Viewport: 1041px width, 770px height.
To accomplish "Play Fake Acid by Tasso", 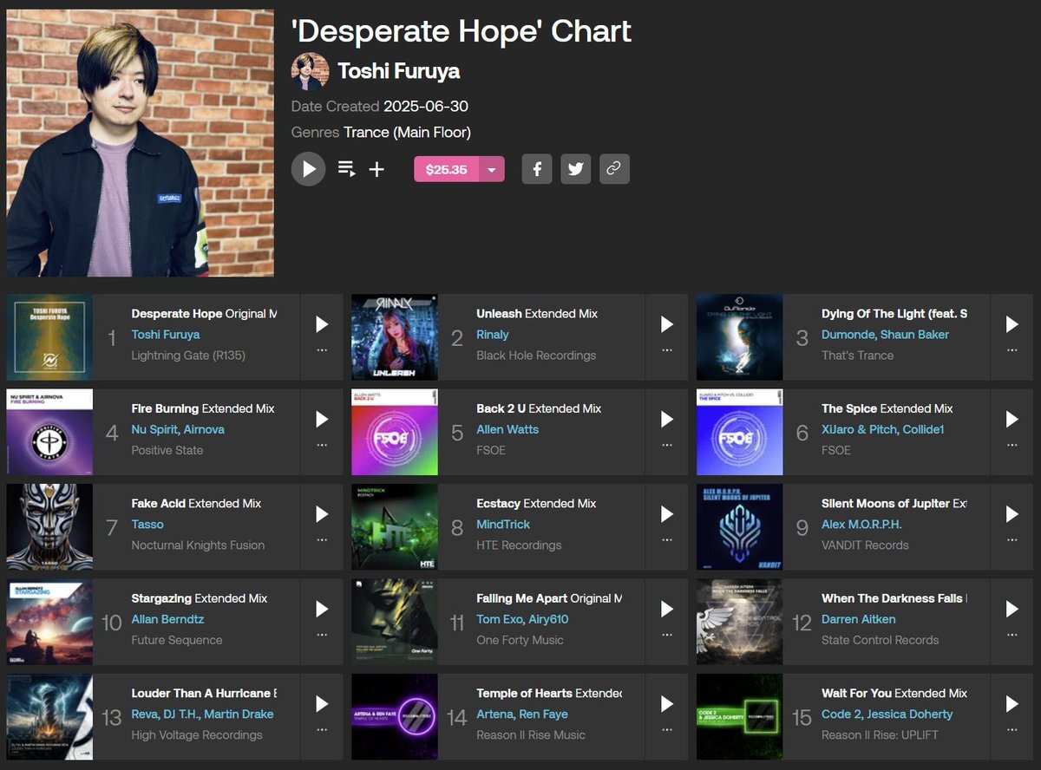I will 322,514.
